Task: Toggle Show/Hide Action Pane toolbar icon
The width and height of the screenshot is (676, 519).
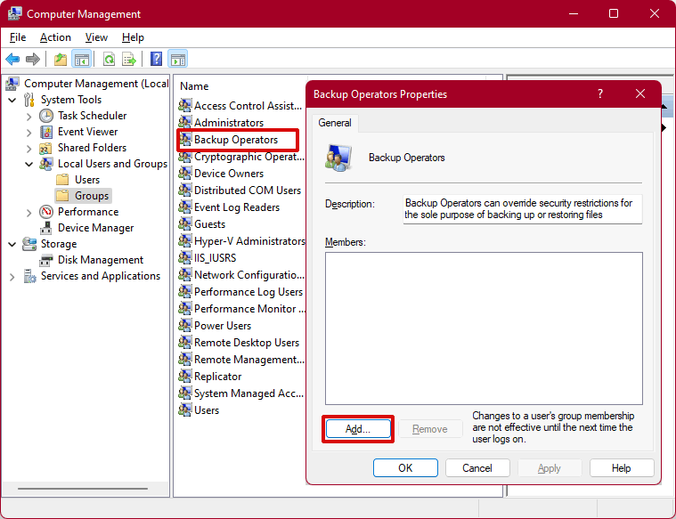Action: 177,59
